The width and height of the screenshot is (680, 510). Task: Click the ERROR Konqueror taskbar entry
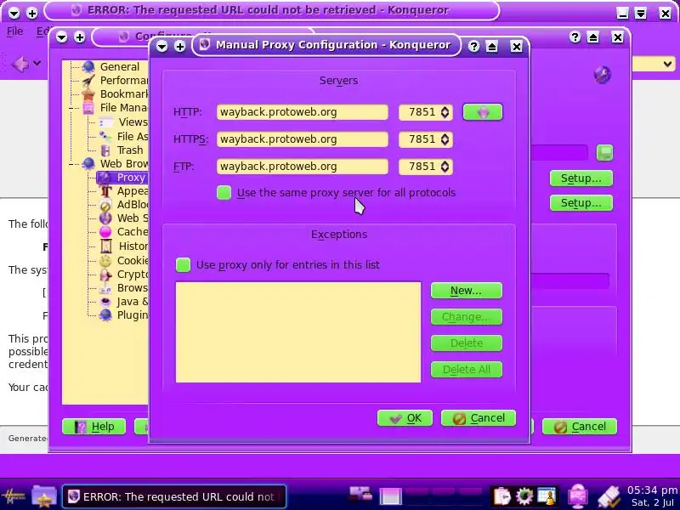pos(174,496)
